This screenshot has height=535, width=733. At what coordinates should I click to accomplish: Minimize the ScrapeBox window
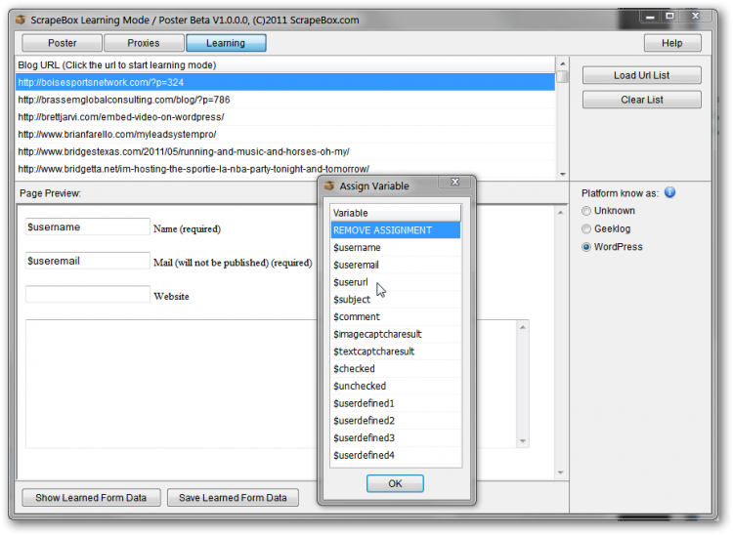(x=650, y=17)
